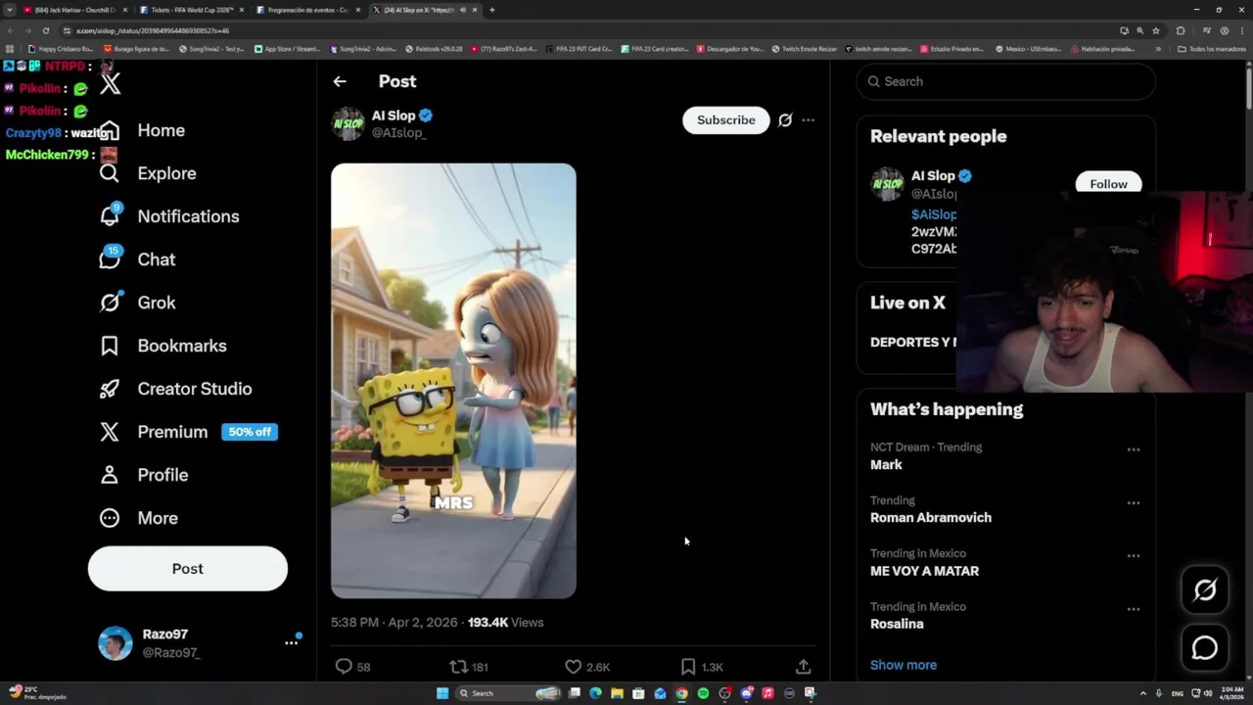Open Spotify from the taskbar

click(703, 693)
